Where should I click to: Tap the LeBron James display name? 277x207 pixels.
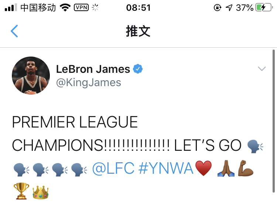93,69
